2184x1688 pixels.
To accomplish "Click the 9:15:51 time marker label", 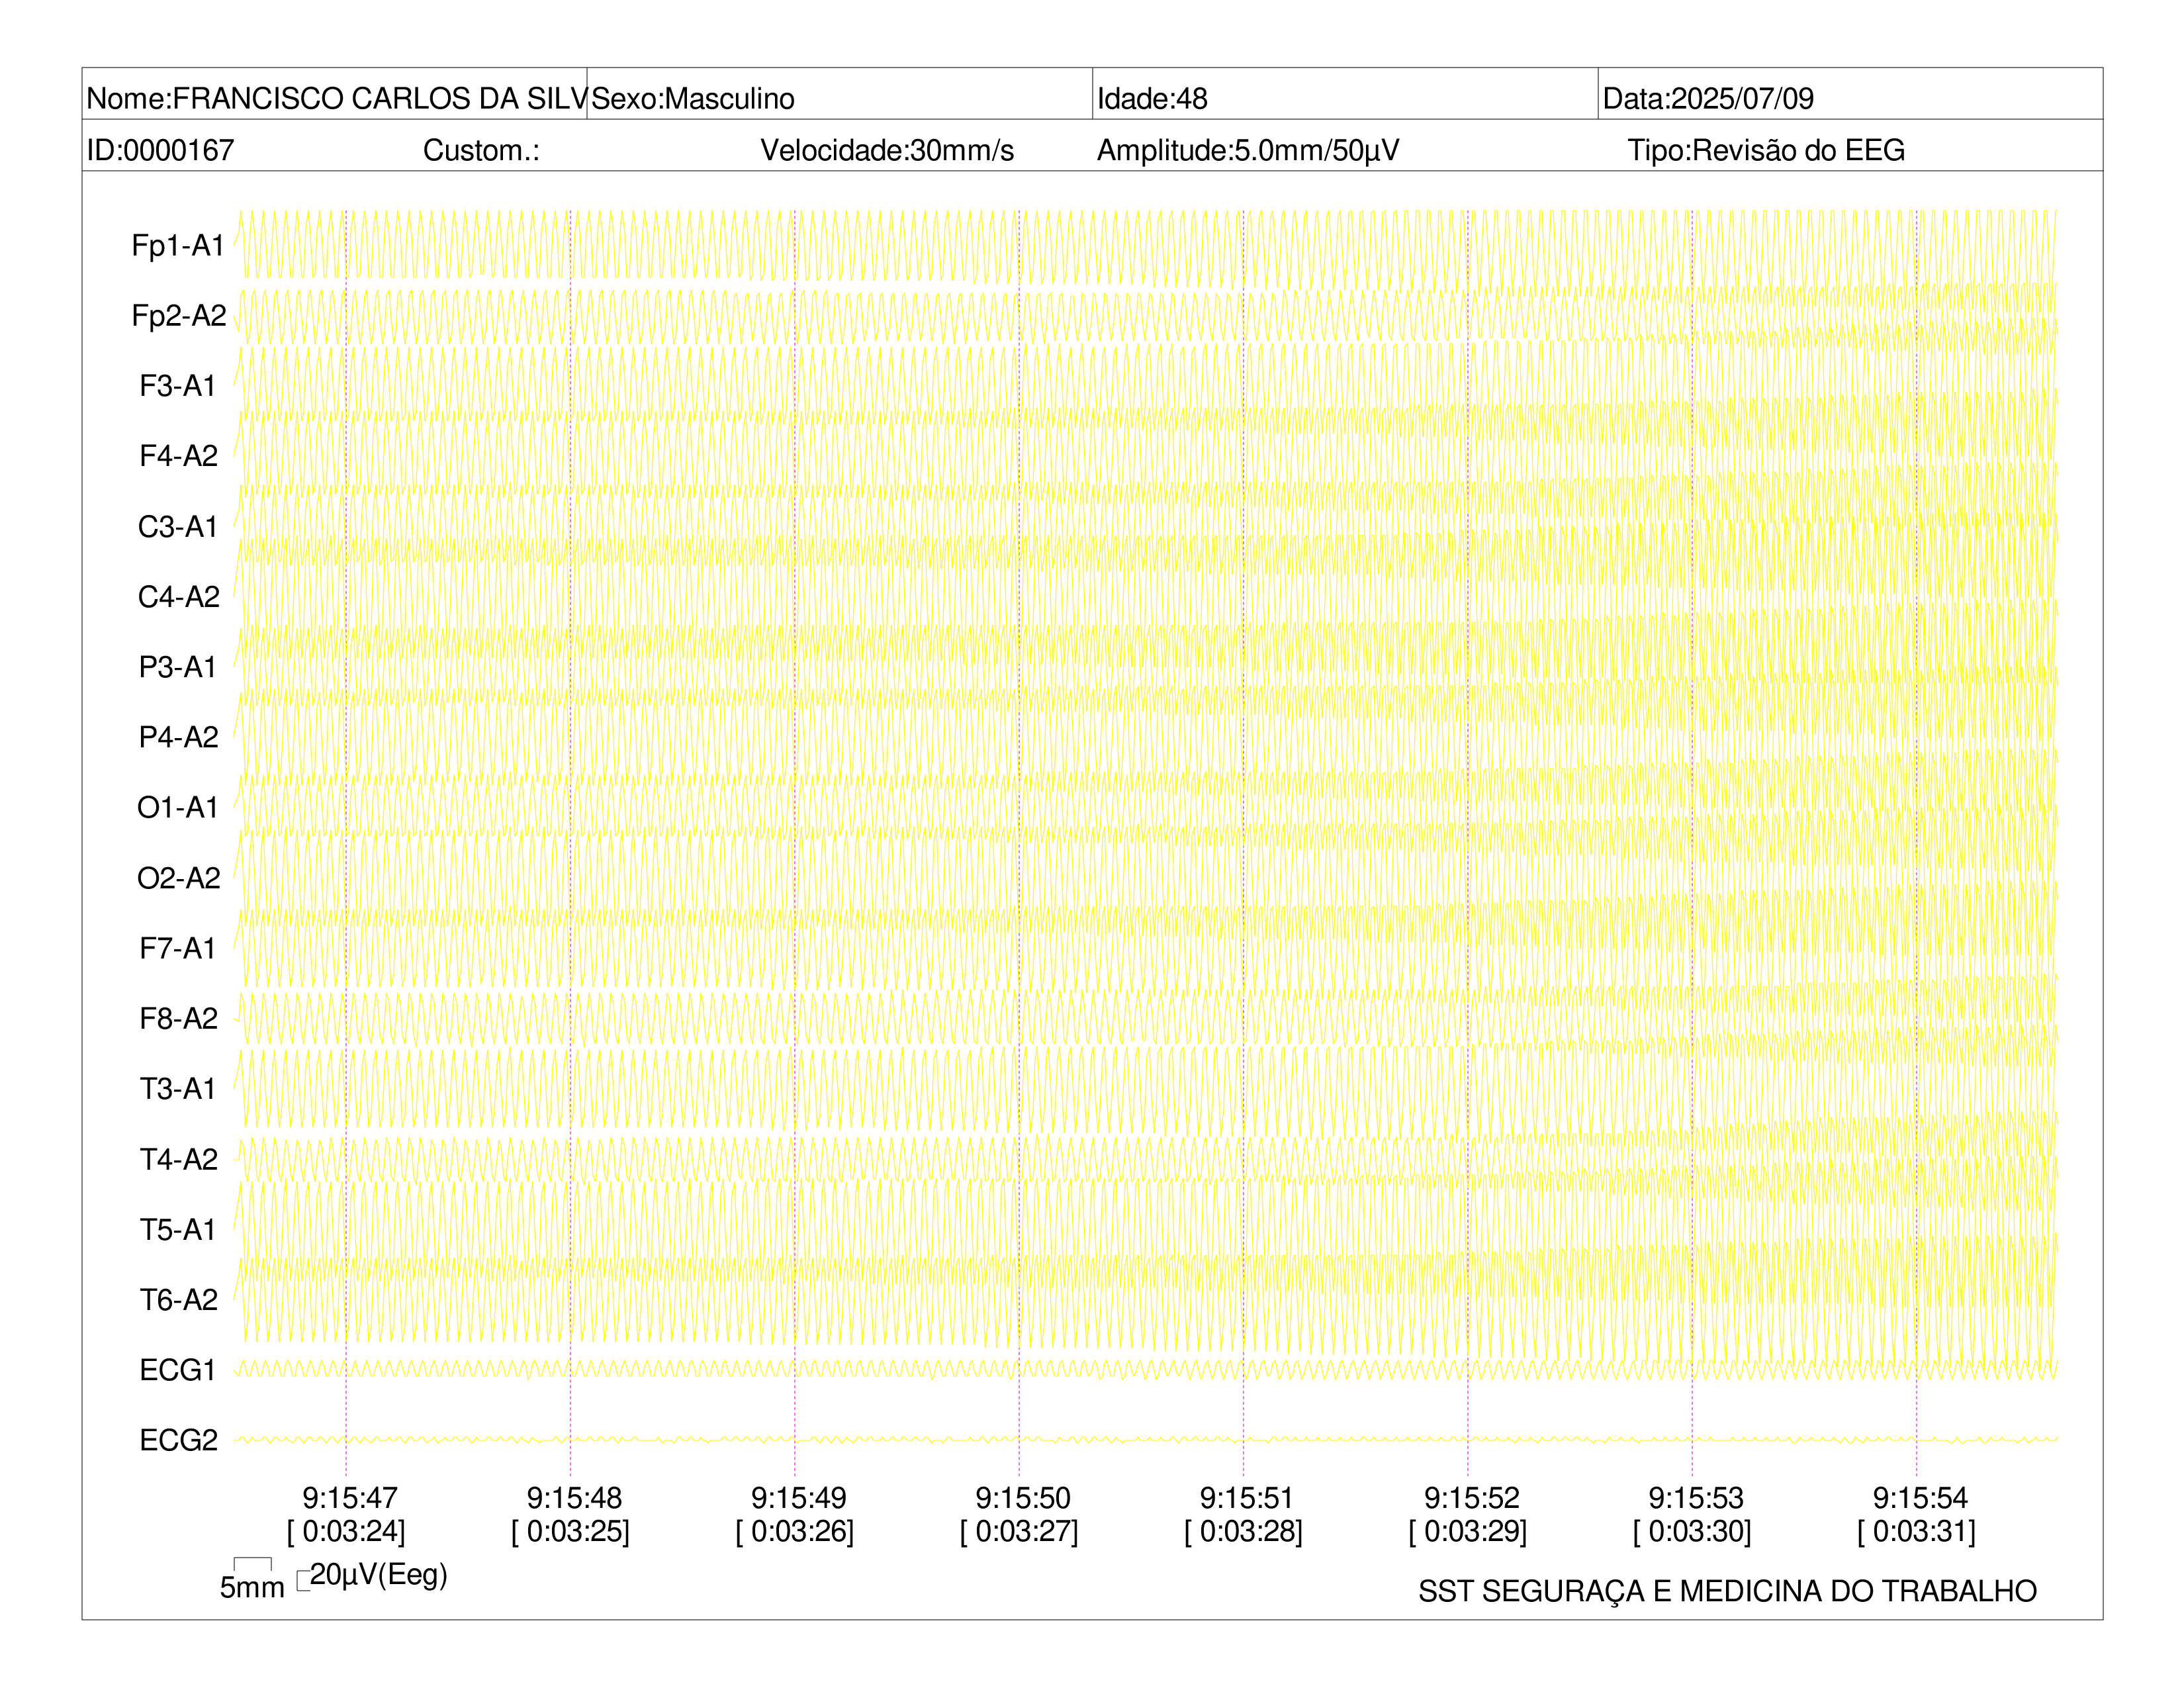I will pyautogui.click(x=1247, y=1498).
